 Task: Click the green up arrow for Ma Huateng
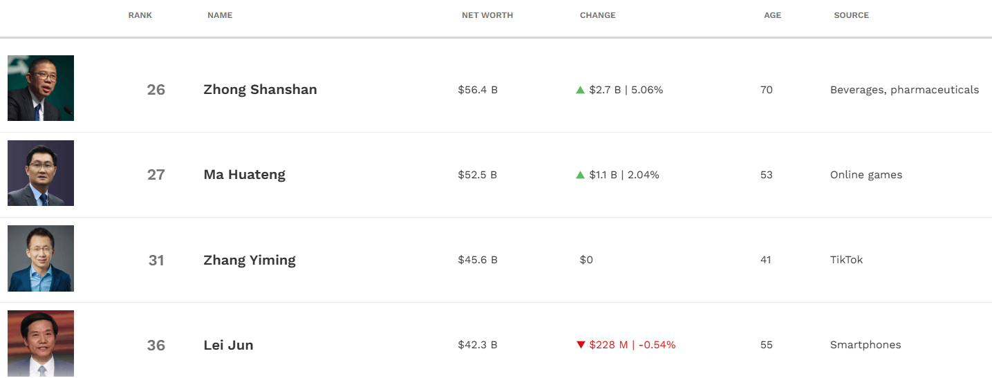pos(581,175)
